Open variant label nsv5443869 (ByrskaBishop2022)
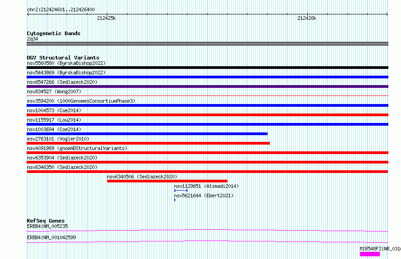This screenshot has height=259, width=401. [66, 73]
